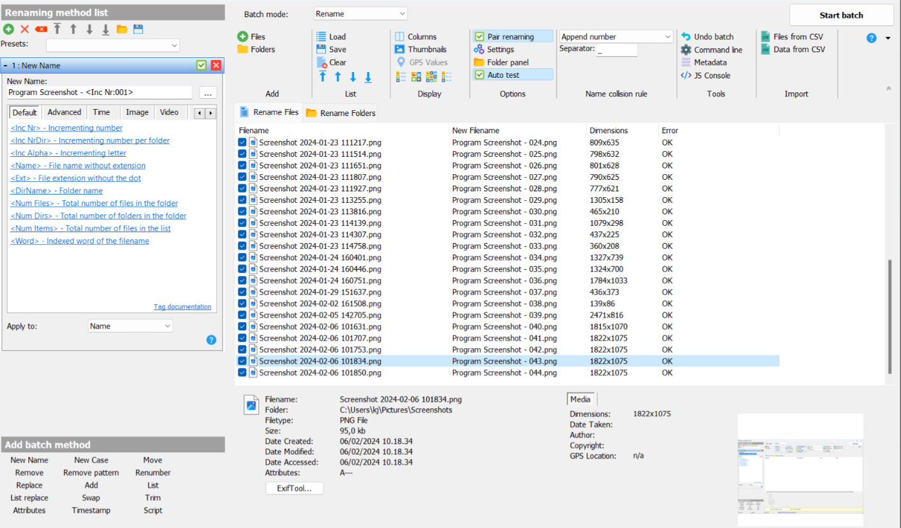901x528 pixels.
Task: Uncheck Screenshot 2024-02-06 101834.png
Action: [242, 361]
